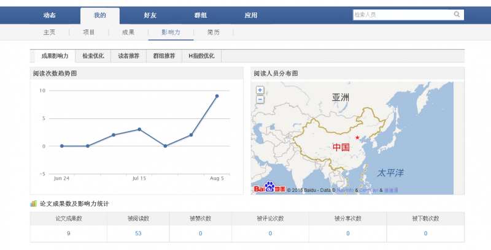Click the 被赞次数 value 0

tap(201, 233)
